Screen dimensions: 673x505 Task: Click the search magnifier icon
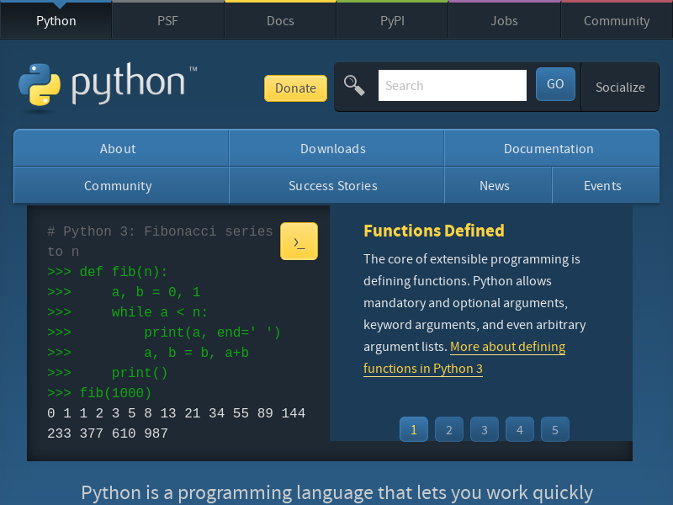pos(354,84)
